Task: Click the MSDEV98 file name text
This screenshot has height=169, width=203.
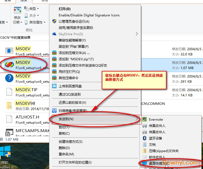Action: tap(25, 103)
